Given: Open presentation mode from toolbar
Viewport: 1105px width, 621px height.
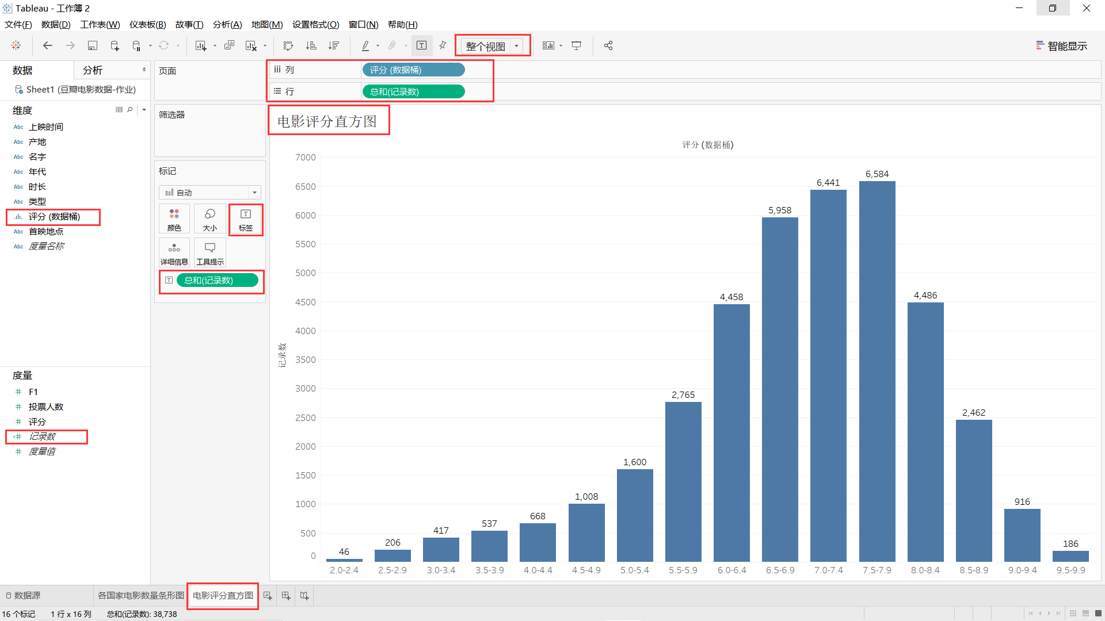Looking at the screenshot, I should (576, 45).
